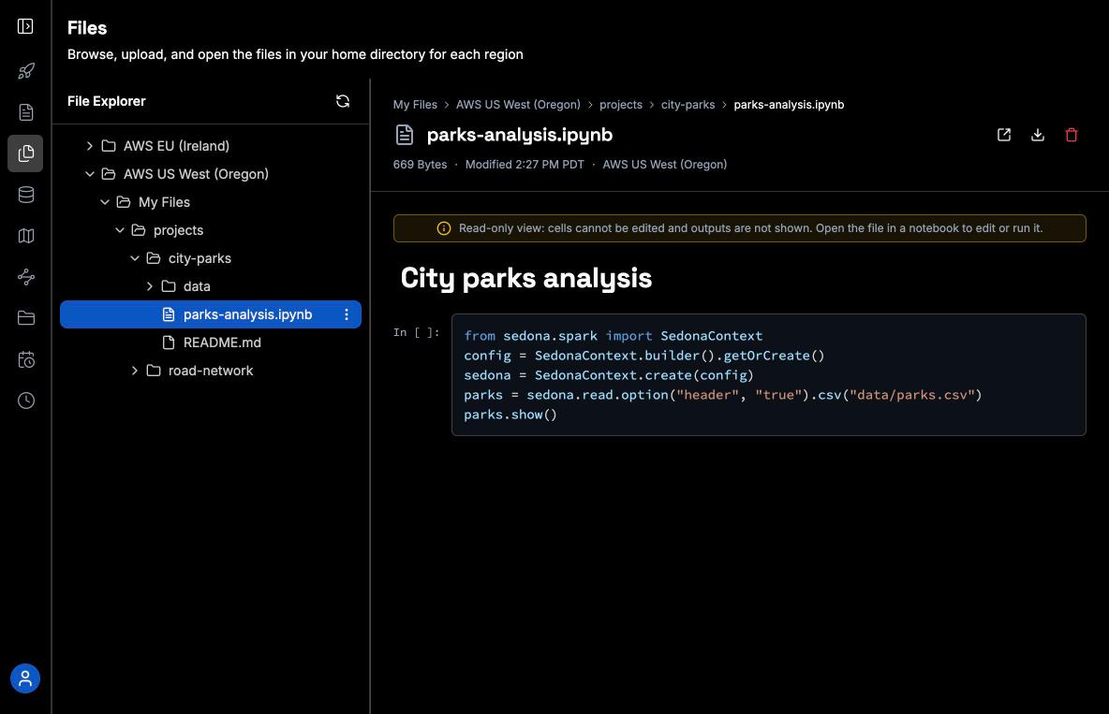Collapse the My Files folder
1109x714 pixels.
coord(105,202)
